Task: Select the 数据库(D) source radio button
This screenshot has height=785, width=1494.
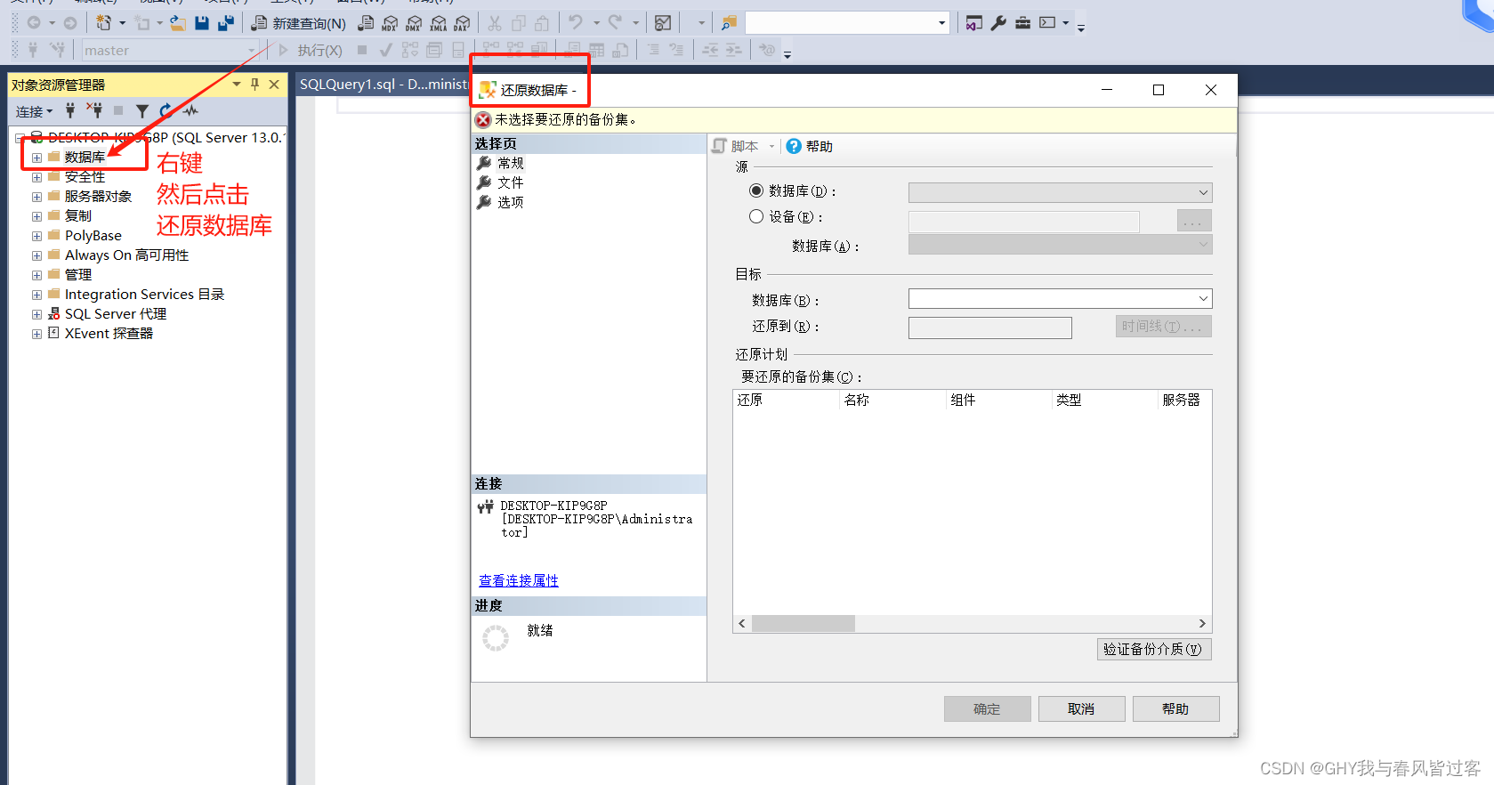Action: 756,190
